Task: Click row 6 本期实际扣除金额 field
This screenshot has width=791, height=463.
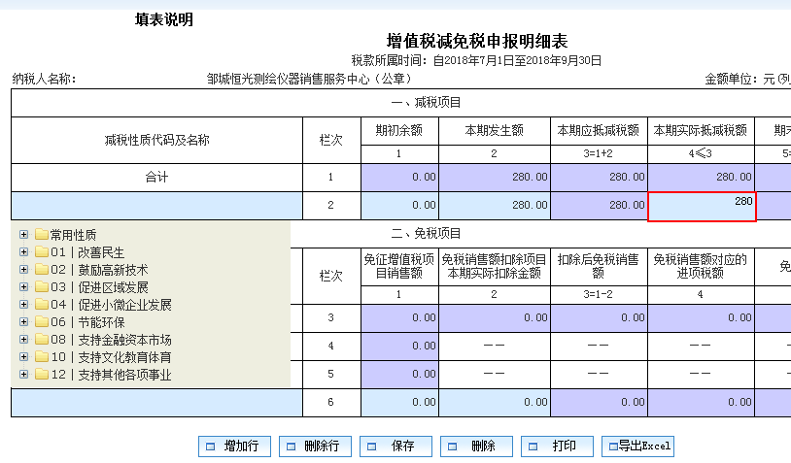Action: [495, 403]
